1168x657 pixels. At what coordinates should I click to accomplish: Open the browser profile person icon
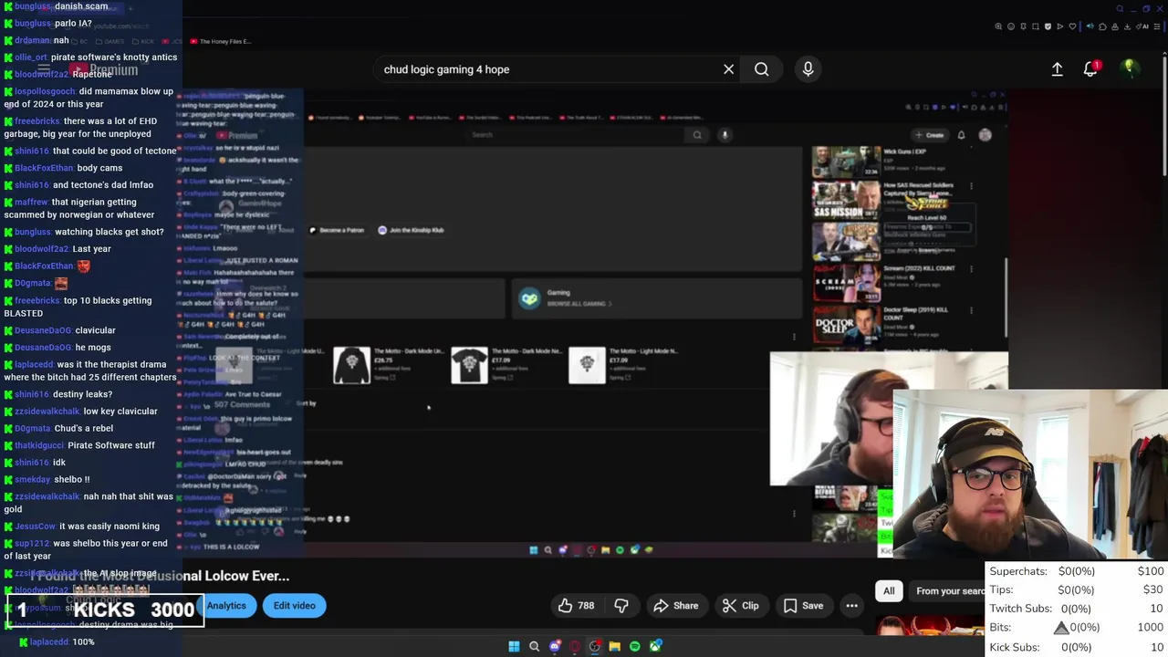(1115, 26)
